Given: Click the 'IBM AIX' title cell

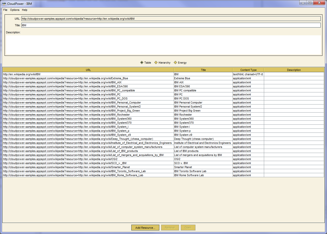Looking at the screenshot, I should tap(203, 82).
